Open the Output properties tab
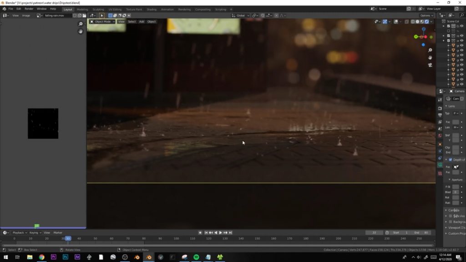 [x=440, y=115]
